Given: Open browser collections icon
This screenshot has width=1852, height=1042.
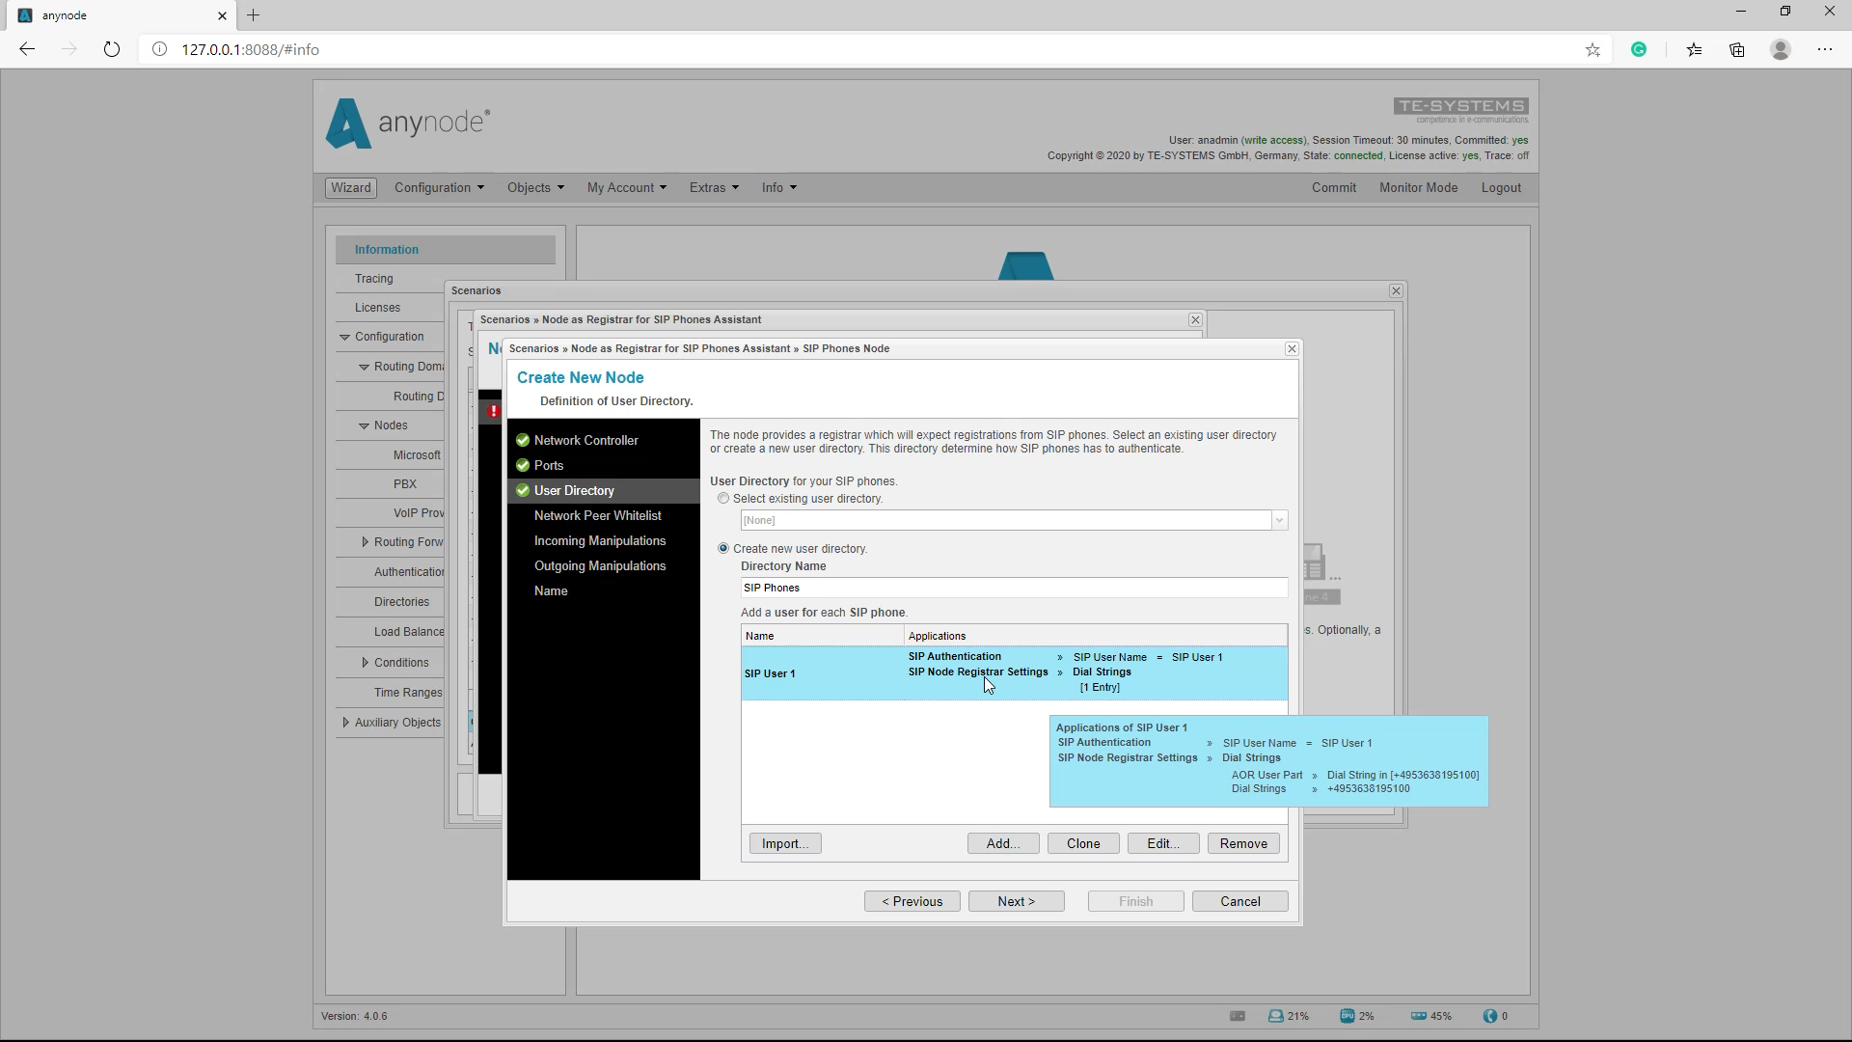Looking at the screenshot, I should click(x=1737, y=49).
